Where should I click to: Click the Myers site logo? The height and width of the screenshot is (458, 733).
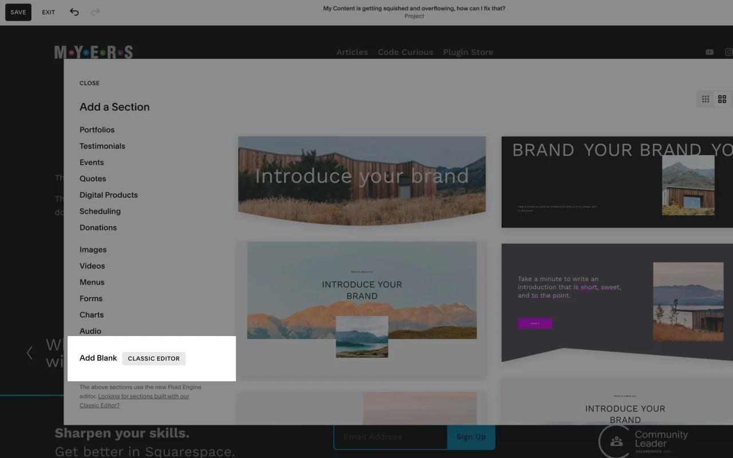(x=93, y=52)
